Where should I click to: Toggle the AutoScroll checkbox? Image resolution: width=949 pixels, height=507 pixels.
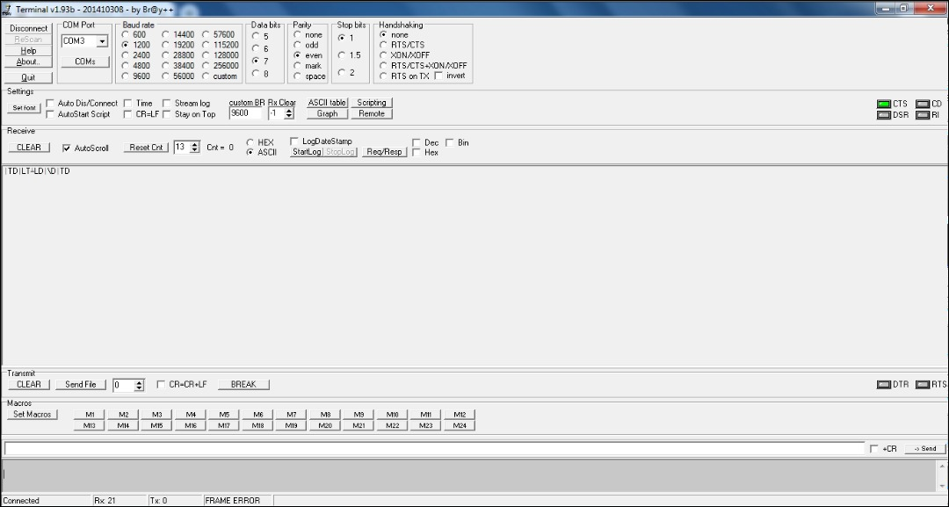coord(67,148)
